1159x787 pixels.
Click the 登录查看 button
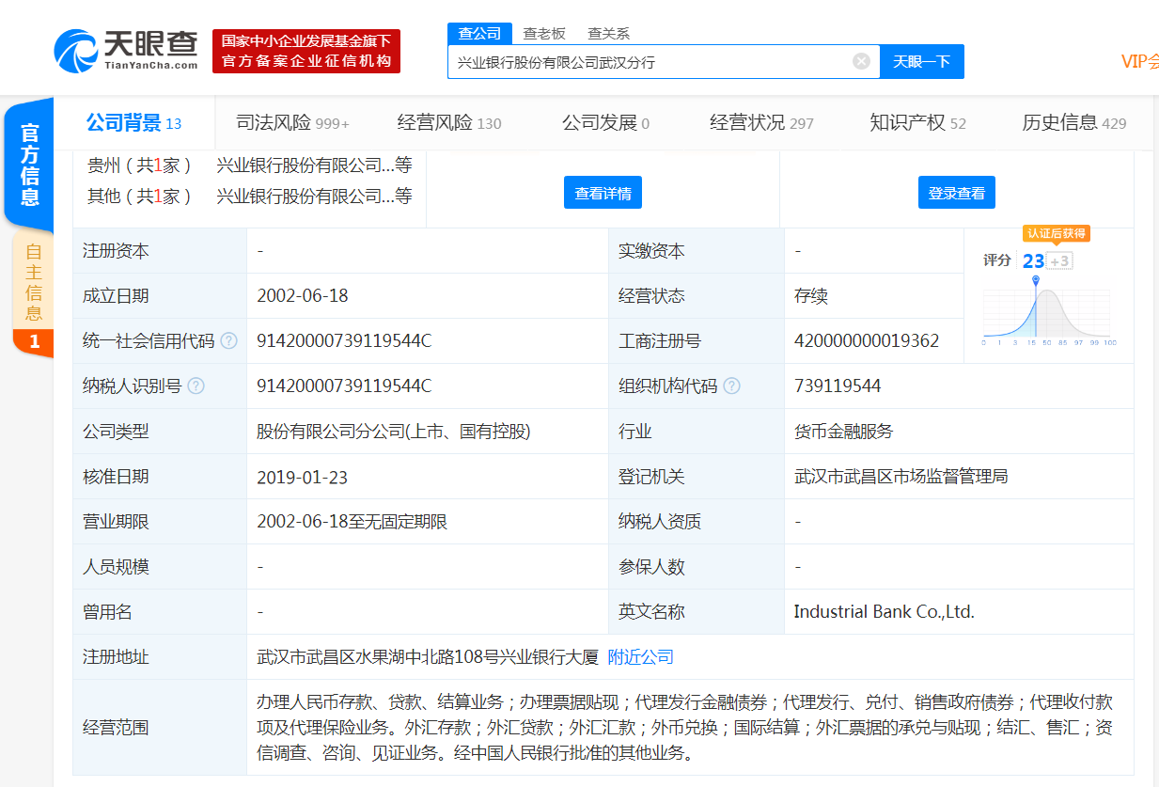956,193
